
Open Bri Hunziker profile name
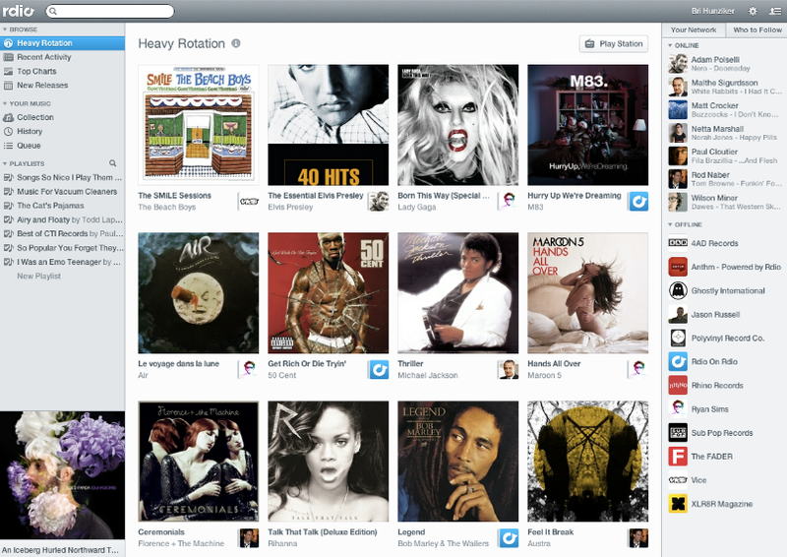pyautogui.click(x=712, y=11)
